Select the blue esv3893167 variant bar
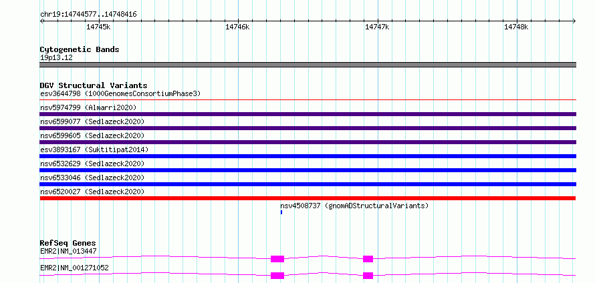The height and width of the screenshot is (283, 595). (308, 156)
